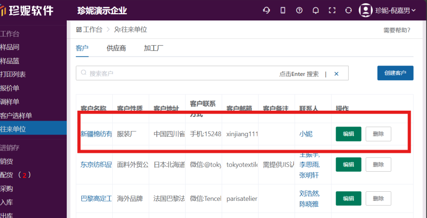Viewport: 427px width, 218px height.
Task: Open 打印列表 in the sidebar
Action: pyautogui.click(x=13, y=74)
